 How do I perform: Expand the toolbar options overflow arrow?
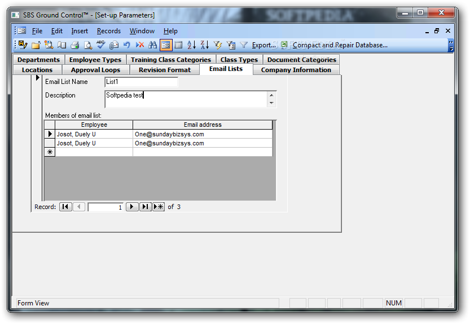[x=451, y=45]
